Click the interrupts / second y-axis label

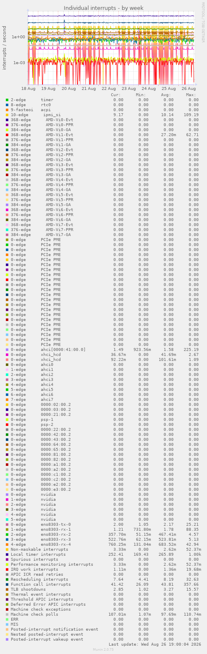5,48
